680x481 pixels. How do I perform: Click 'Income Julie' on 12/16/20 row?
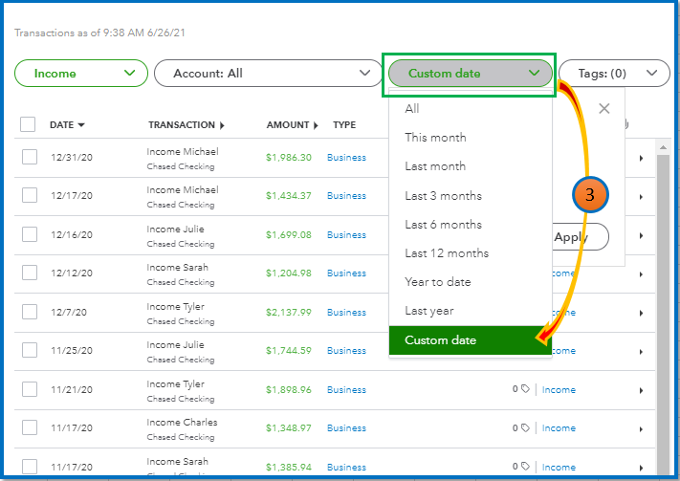[175, 229]
